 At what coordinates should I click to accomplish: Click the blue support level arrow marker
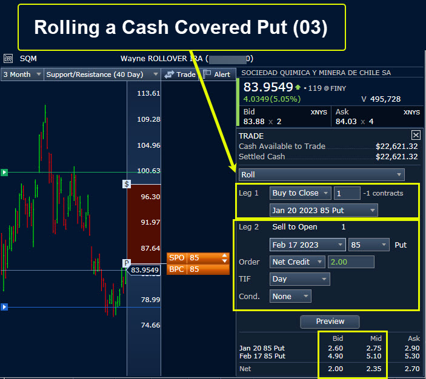tap(4, 307)
